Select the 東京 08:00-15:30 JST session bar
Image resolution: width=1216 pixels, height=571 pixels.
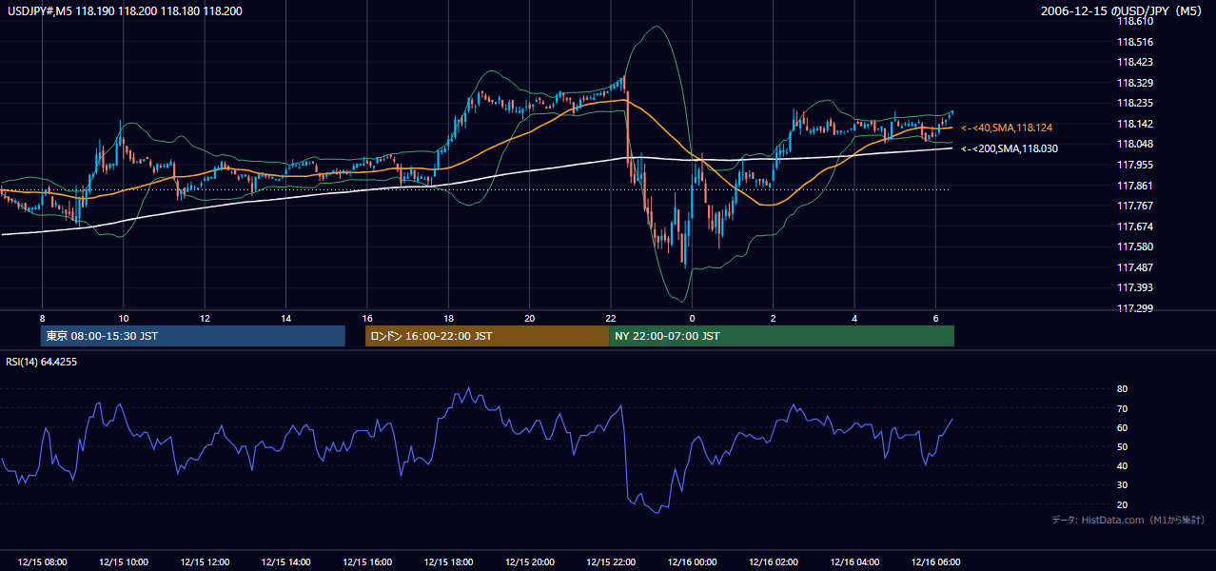tap(193, 336)
